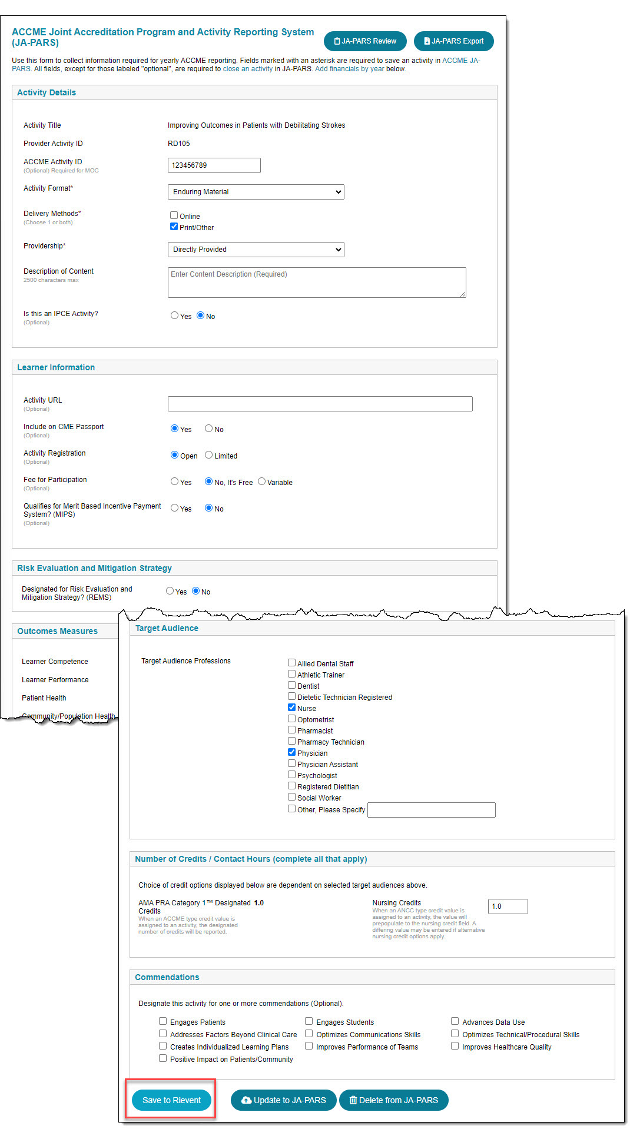Open the Activity Format dropdown

(x=256, y=192)
